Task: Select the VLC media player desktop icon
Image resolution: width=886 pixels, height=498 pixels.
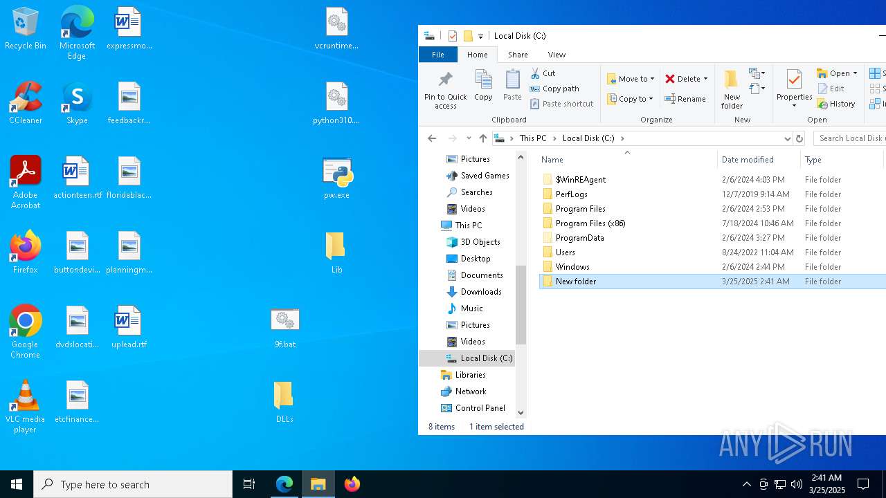Action: point(26,407)
